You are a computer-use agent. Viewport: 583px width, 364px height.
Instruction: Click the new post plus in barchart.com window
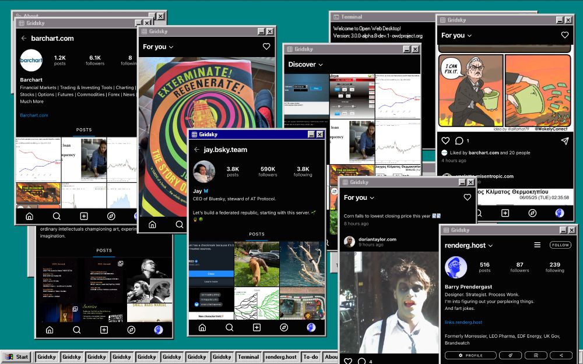point(84,216)
